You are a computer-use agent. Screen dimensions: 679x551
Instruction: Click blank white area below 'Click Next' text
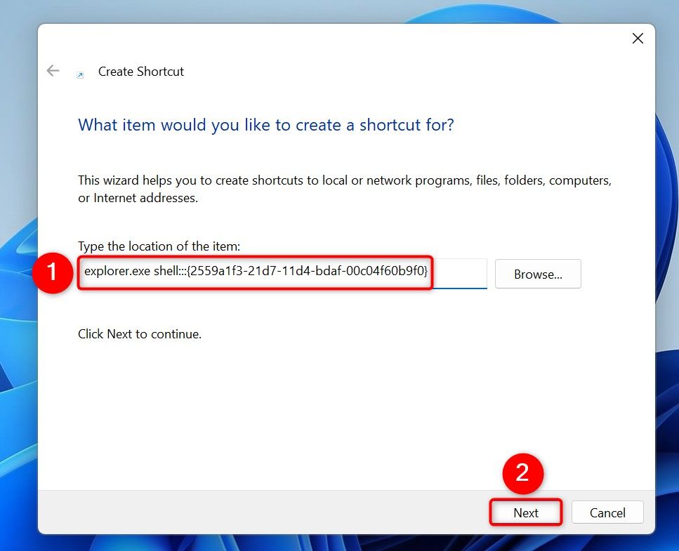(316, 414)
